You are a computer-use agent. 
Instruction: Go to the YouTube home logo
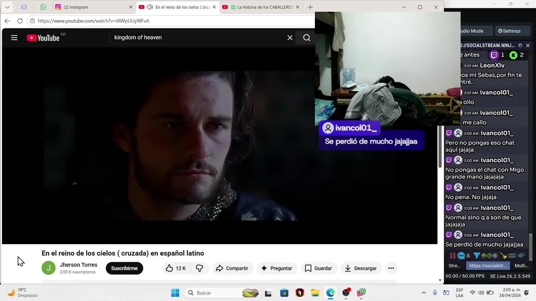[43, 38]
